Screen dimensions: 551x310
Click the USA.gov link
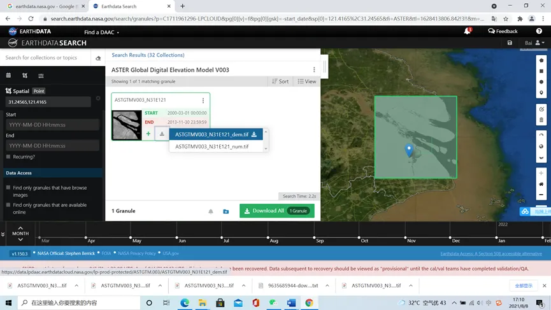171,253
